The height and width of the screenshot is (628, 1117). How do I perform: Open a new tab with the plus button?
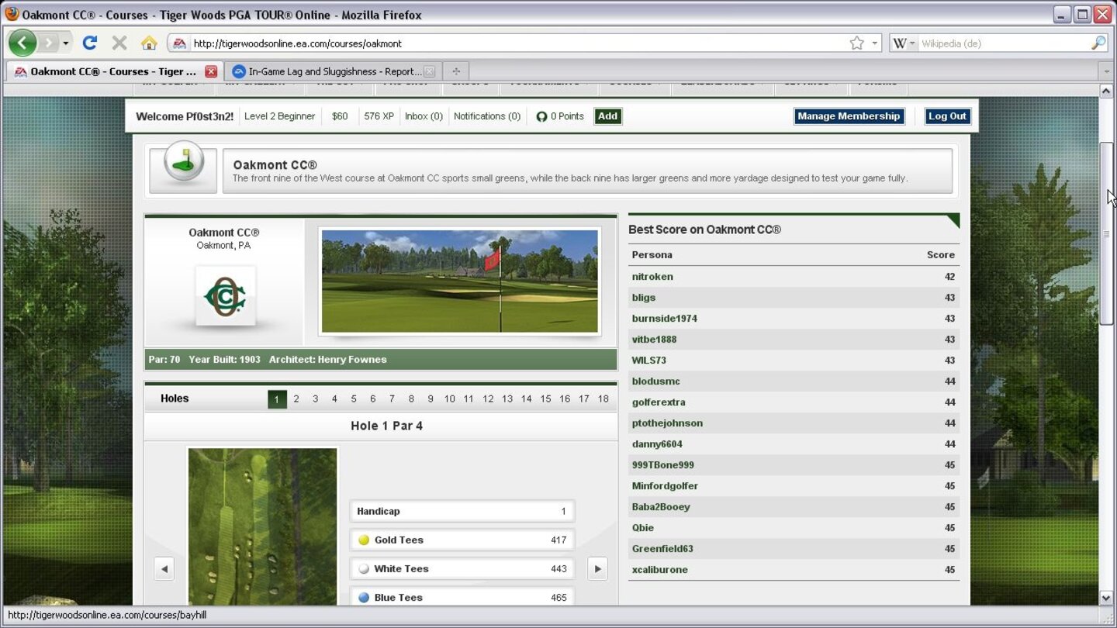(x=456, y=71)
